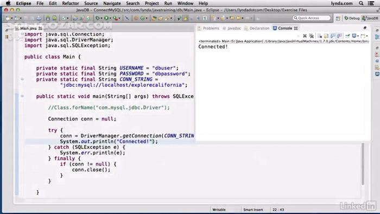Open the Project menu
The height and width of the screenshot is (214, 380).
(151, 3)
